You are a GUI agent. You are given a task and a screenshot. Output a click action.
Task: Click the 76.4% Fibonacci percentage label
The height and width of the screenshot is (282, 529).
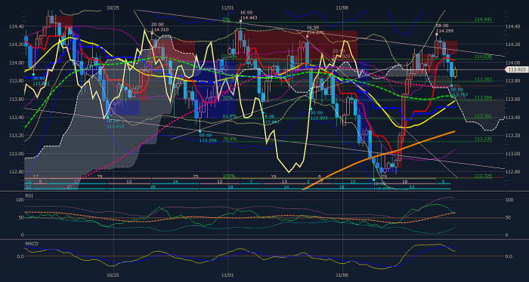[x=230, y=139]
